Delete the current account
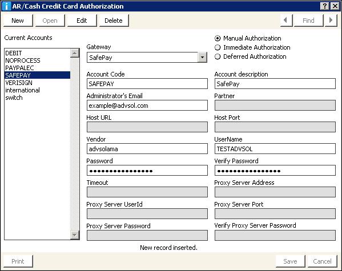This screenshot has width=342, height=271. 114,21
